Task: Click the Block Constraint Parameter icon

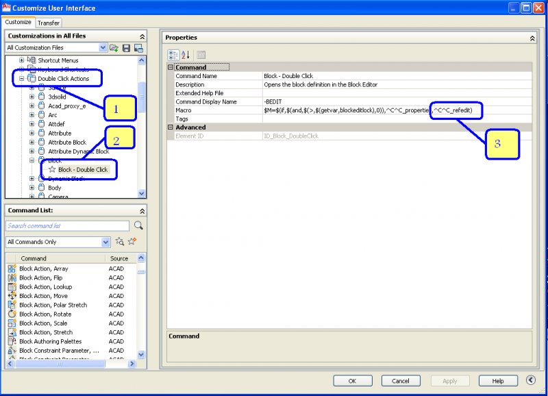Action: click(12, 350)
